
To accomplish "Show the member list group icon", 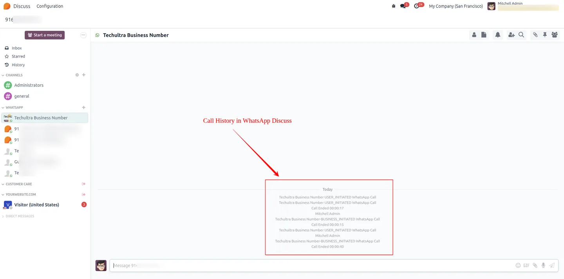I will click(555, 35).
